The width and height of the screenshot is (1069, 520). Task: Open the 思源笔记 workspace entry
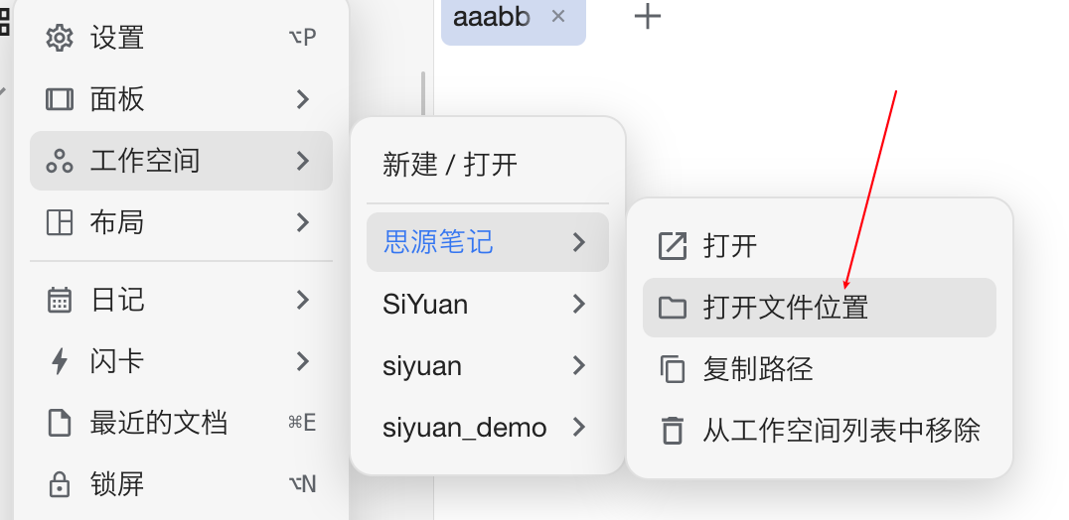(x=439, y=242)
